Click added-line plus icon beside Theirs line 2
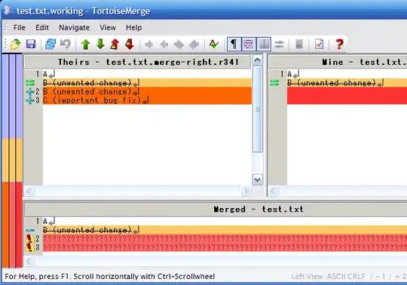The image size is (407, 285). click(x=30, y=92)
